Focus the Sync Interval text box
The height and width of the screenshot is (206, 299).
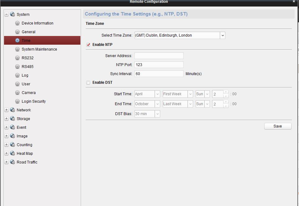(159, 74)
